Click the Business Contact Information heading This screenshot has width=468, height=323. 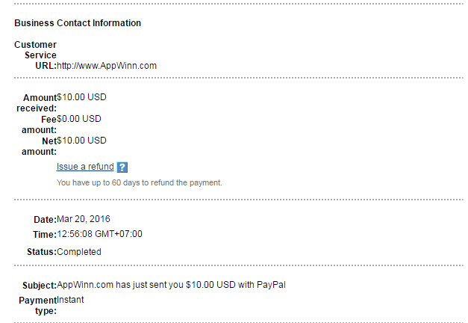pyautogui.click(x=78, y=23)
